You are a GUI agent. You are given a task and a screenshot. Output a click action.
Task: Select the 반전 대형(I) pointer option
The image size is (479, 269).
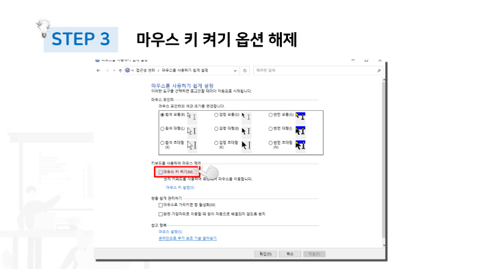pyautogui.click(x=281, y=129)
